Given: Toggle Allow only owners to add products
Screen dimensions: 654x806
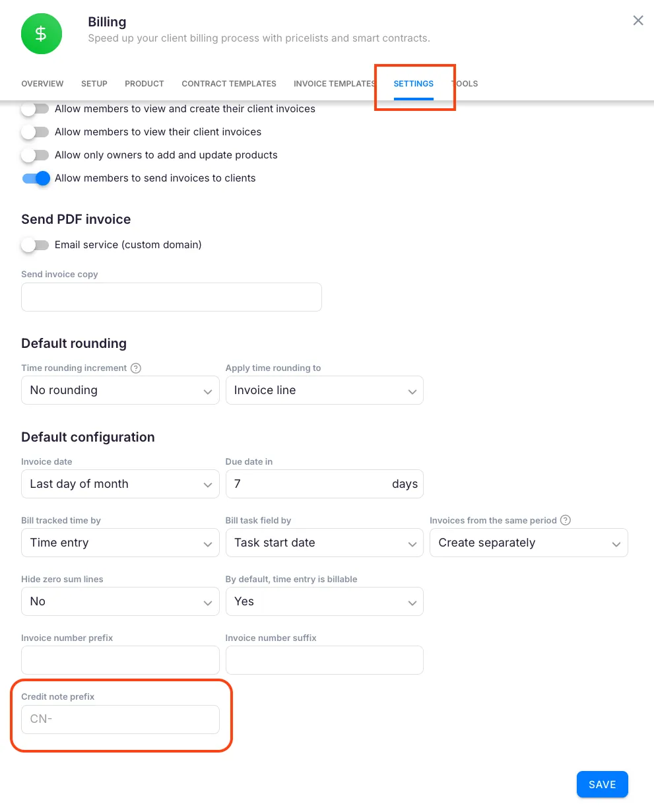Looking at the screenshot, I should 35,155.
